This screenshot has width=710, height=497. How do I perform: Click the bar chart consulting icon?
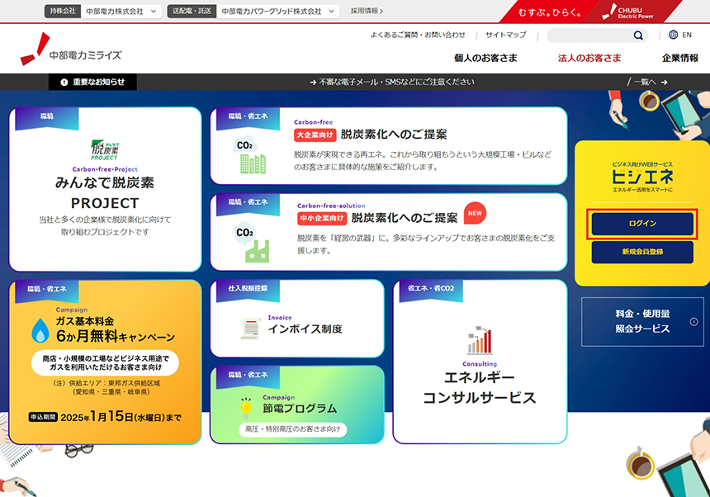pos(480,340)
